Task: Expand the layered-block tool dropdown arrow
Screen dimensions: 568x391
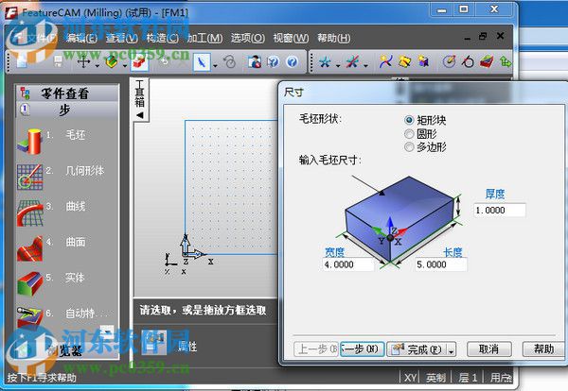Action: (125, 66)
